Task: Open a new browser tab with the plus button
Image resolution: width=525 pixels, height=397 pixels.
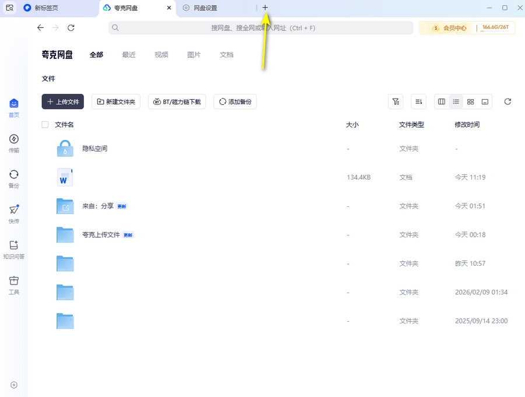Action: pos(265,8)
